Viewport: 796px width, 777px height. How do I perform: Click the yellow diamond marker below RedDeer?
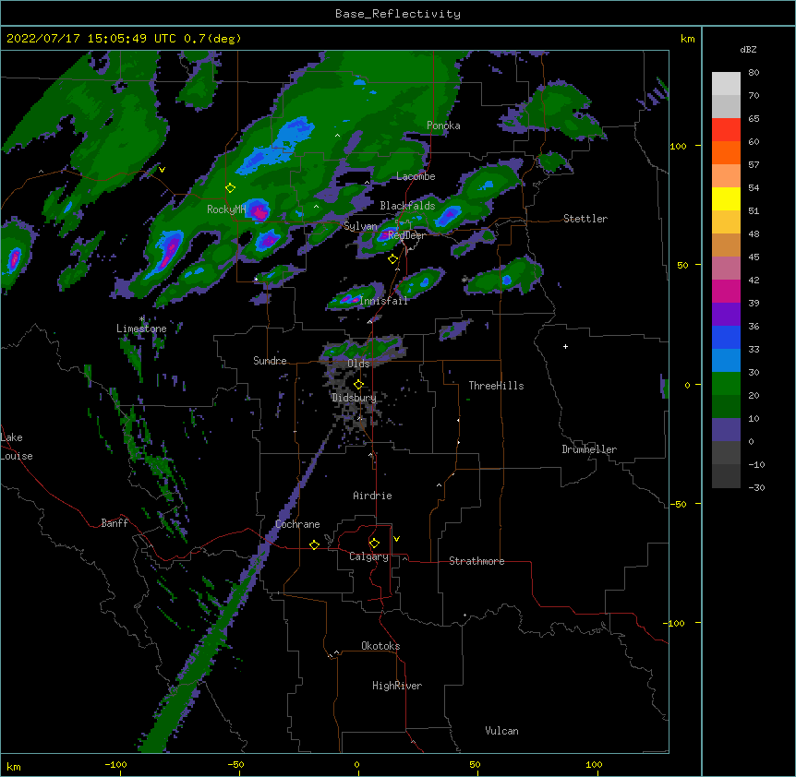click(x=392, y=259)
